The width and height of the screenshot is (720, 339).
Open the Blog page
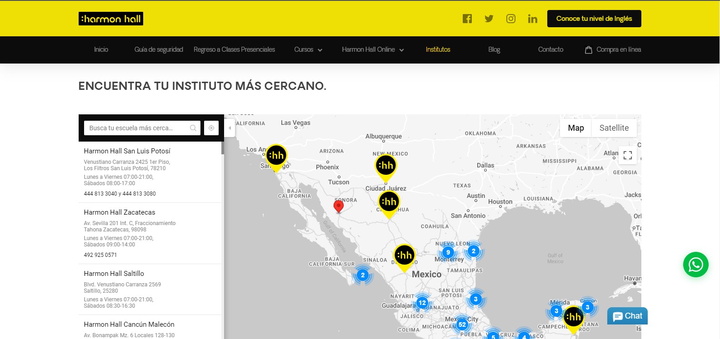coord(494,50)
